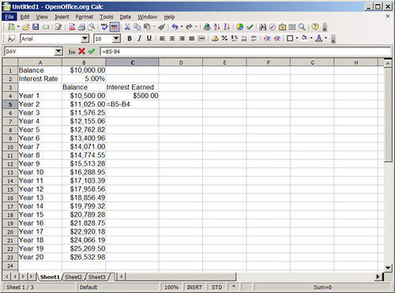Open OpenOffice Help question mark icon

tap(315, 27)
